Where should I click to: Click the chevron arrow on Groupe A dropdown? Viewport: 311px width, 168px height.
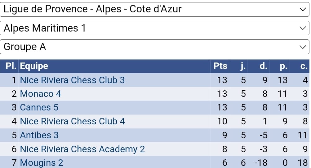303,47
